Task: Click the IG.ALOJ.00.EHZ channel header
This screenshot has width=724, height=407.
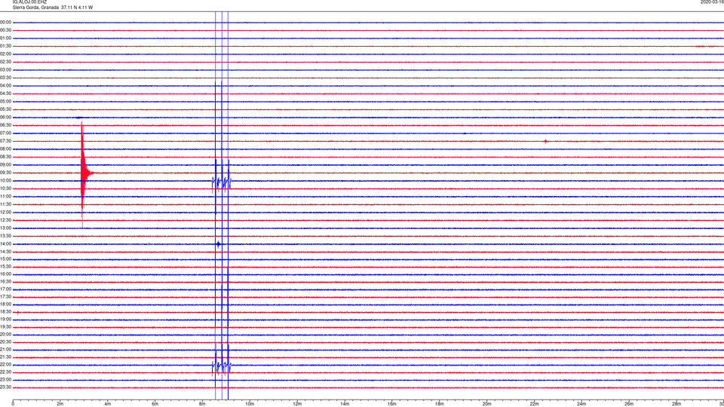Action: tap(29, 2)
